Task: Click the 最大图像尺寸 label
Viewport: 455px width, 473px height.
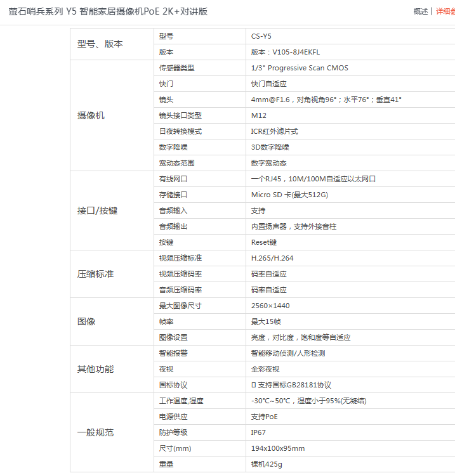Action: [180, 306]
